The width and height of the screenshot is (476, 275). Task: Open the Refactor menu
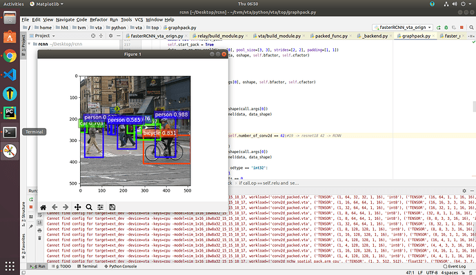point(99,20)
